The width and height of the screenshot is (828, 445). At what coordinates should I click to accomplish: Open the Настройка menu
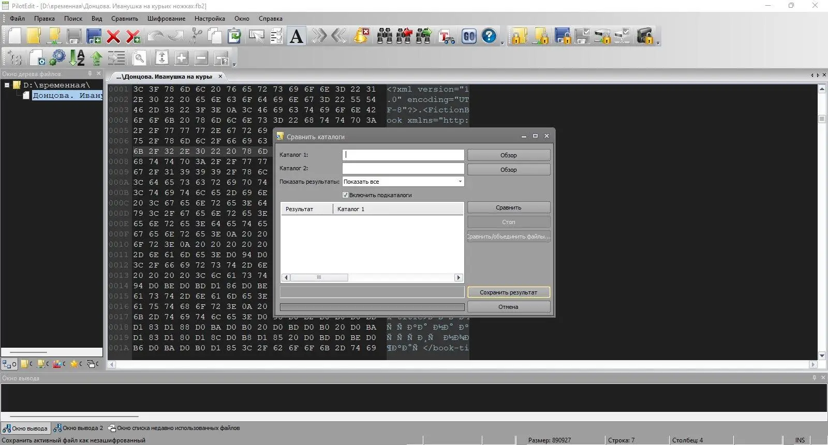coord(210,19)
